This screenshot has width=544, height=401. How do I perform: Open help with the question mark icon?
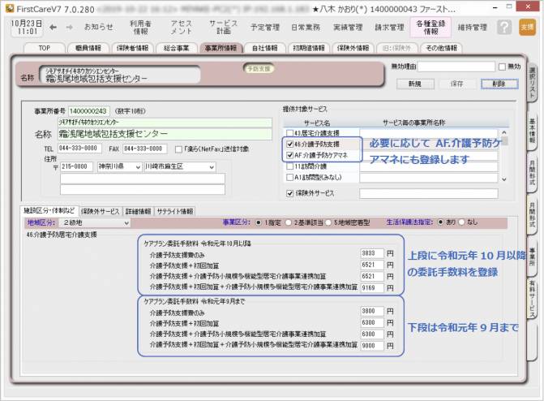[x=504, y=27]
